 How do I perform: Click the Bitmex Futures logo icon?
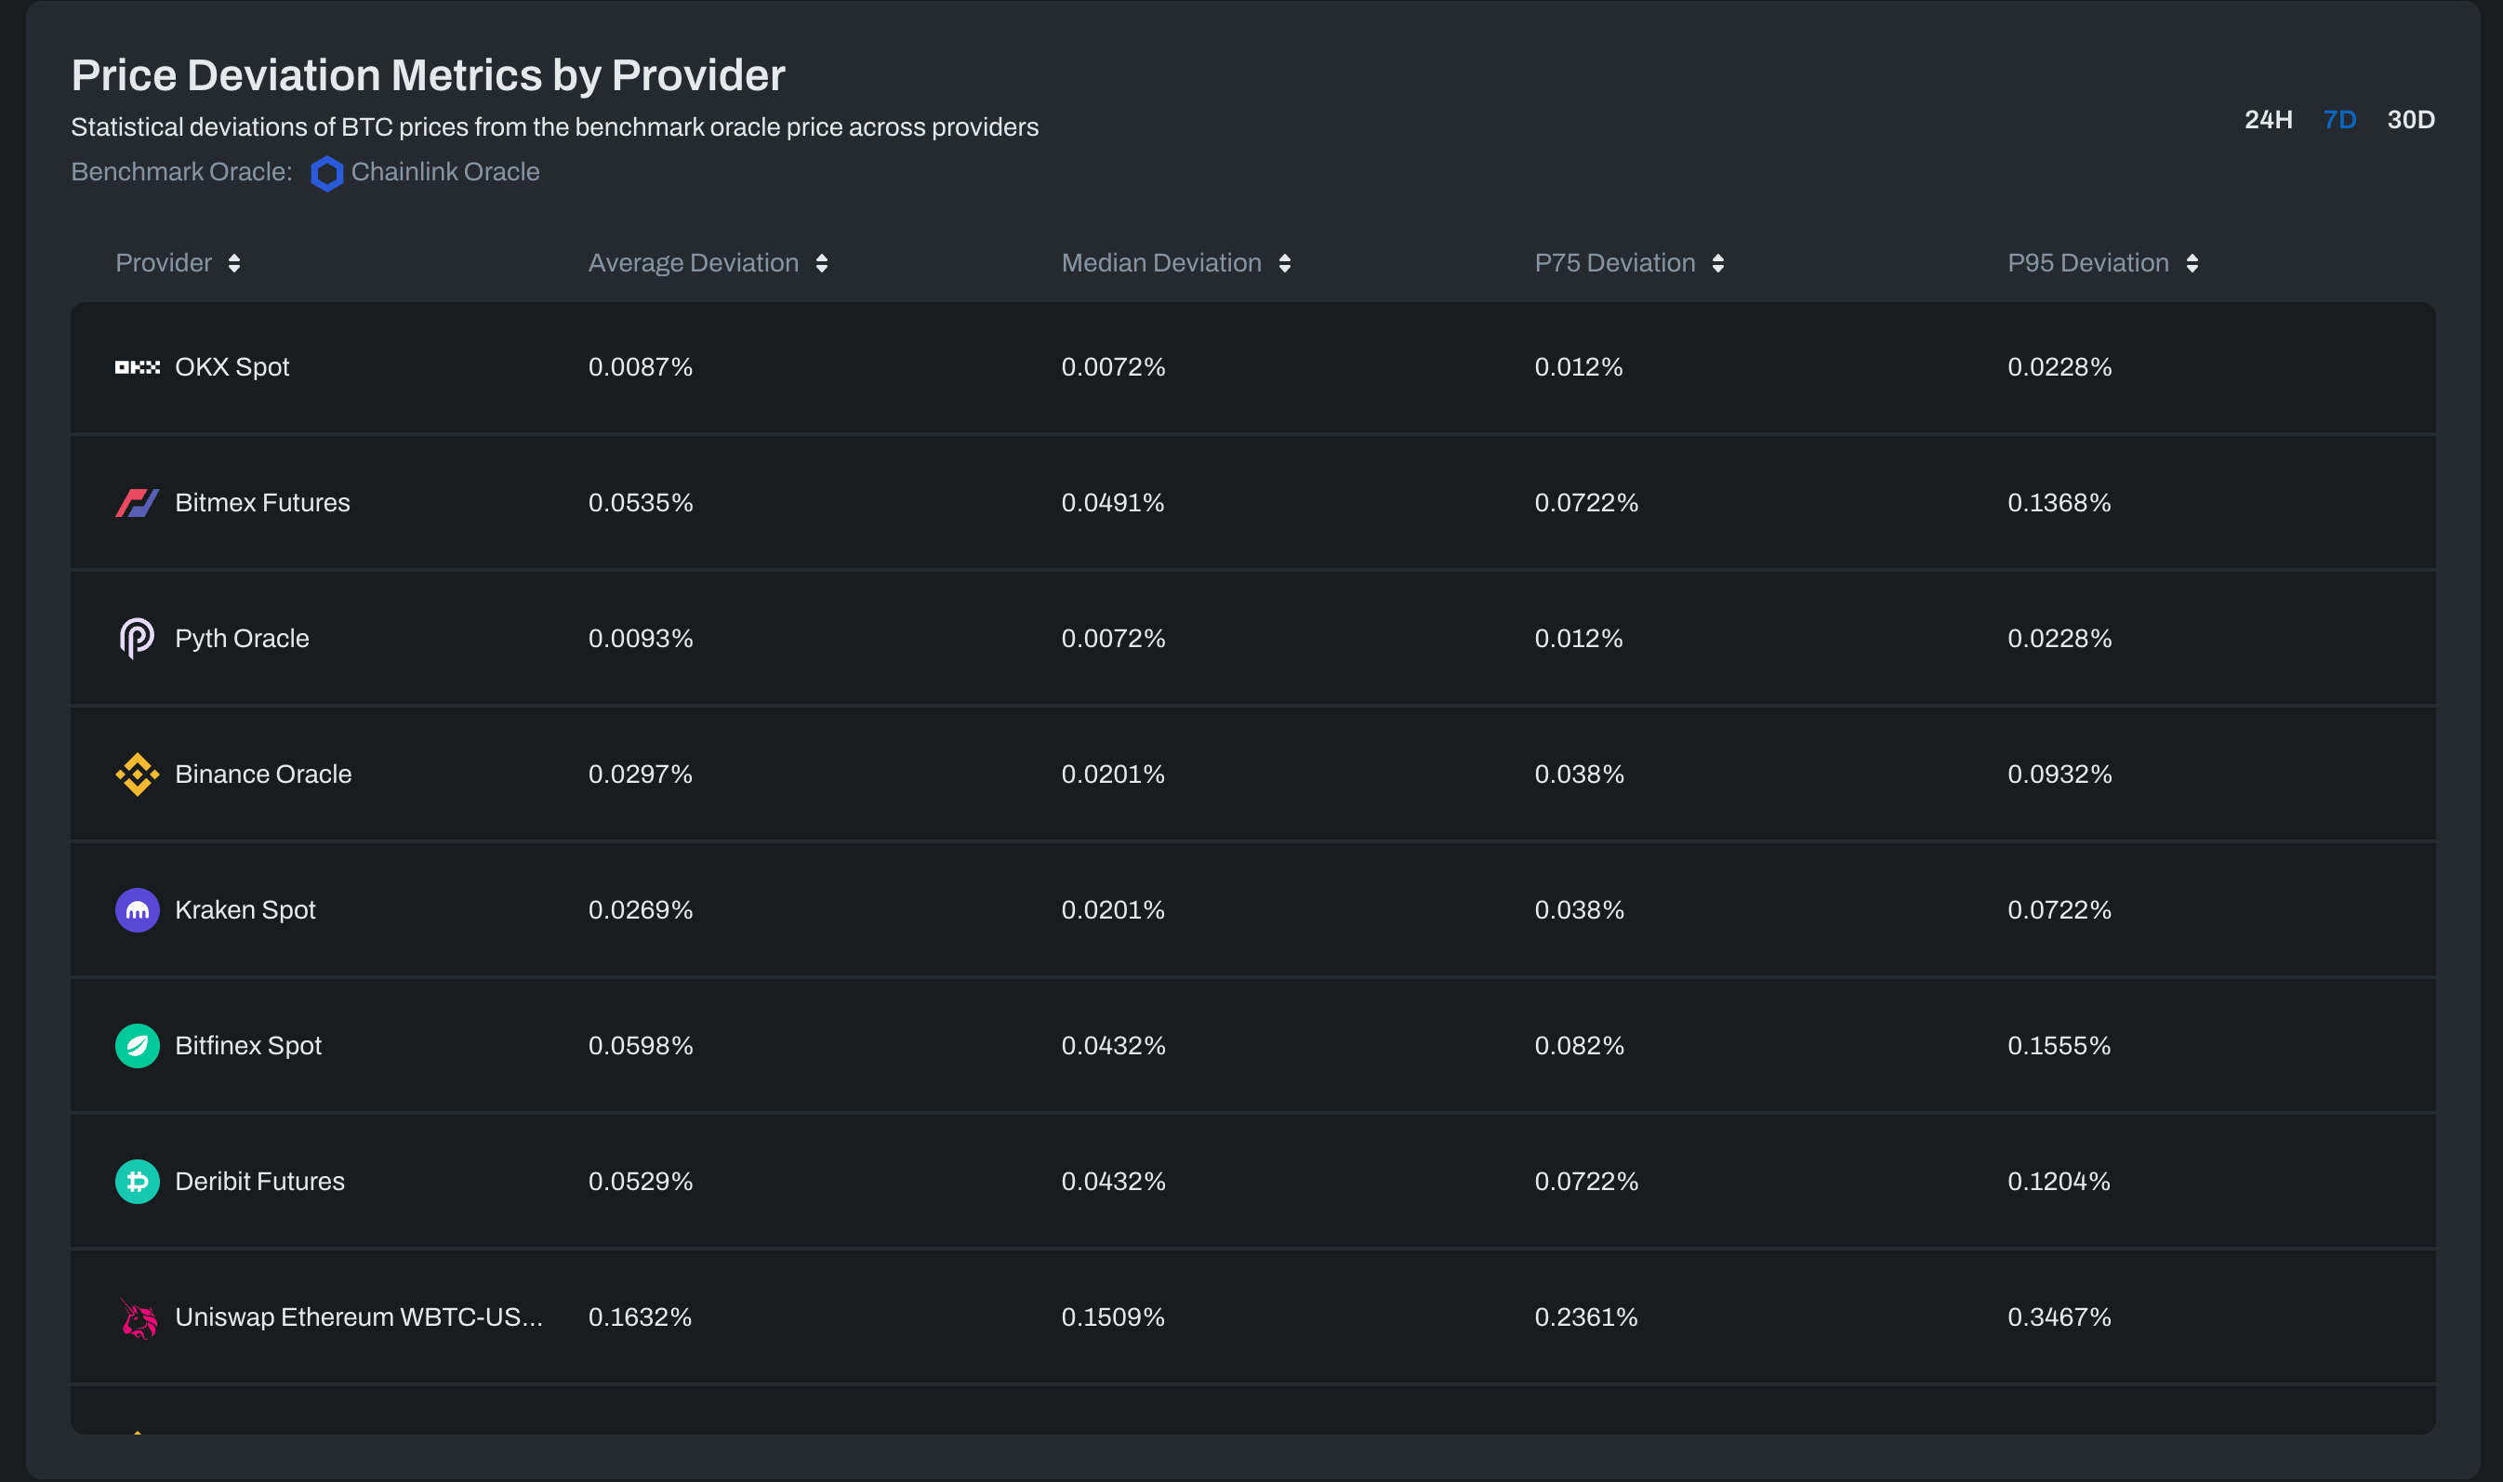click(137, 503)
